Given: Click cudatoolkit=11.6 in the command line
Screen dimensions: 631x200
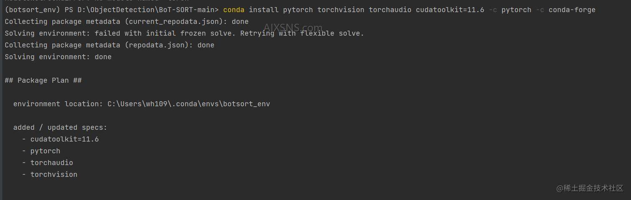Looking at the screenshot, I should (x=450, y=10).
